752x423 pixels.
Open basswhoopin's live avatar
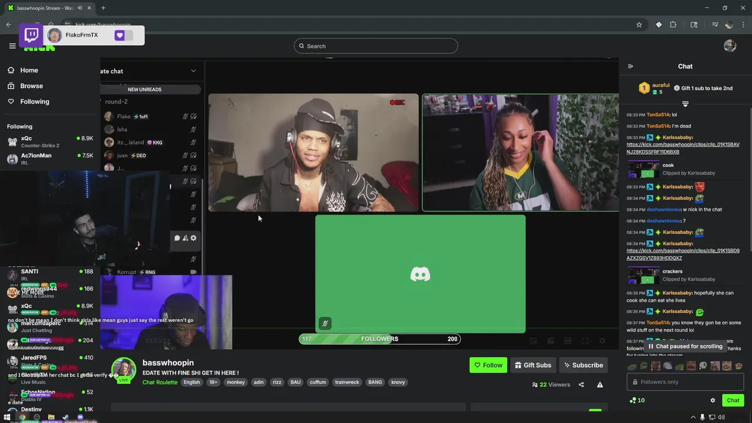click(124, 370)
